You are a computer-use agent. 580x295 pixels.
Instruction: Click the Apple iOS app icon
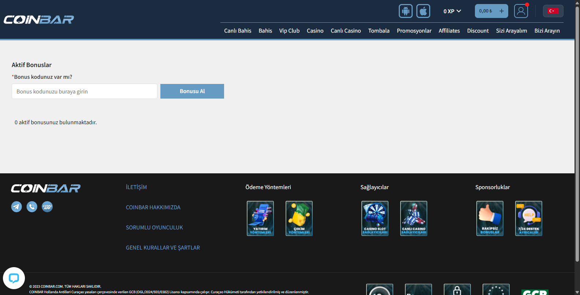(423, 11)
